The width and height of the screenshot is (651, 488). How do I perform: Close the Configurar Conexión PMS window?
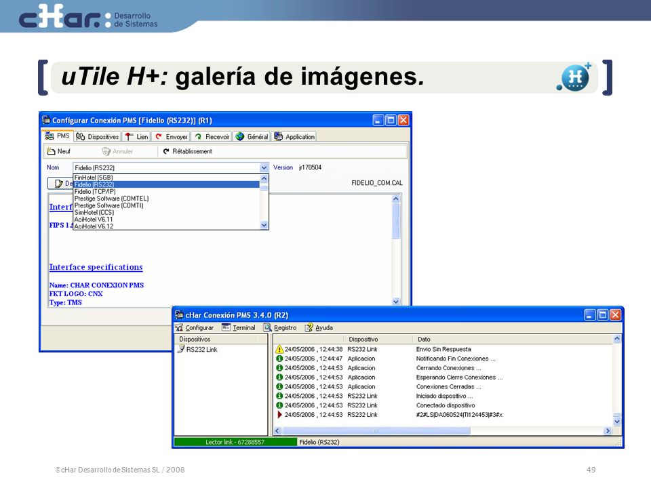coord(403,120)
